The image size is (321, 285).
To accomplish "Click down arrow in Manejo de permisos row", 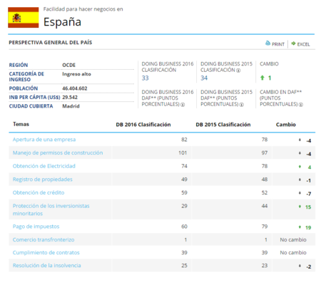I will tap(300, 153).
